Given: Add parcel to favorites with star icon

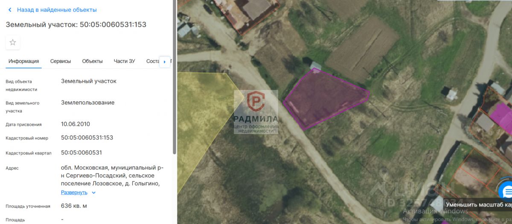Looking at the screenshot, I should (x=13, y=43).
